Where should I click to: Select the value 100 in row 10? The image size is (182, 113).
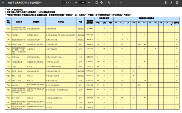click(x=139, y=44)
